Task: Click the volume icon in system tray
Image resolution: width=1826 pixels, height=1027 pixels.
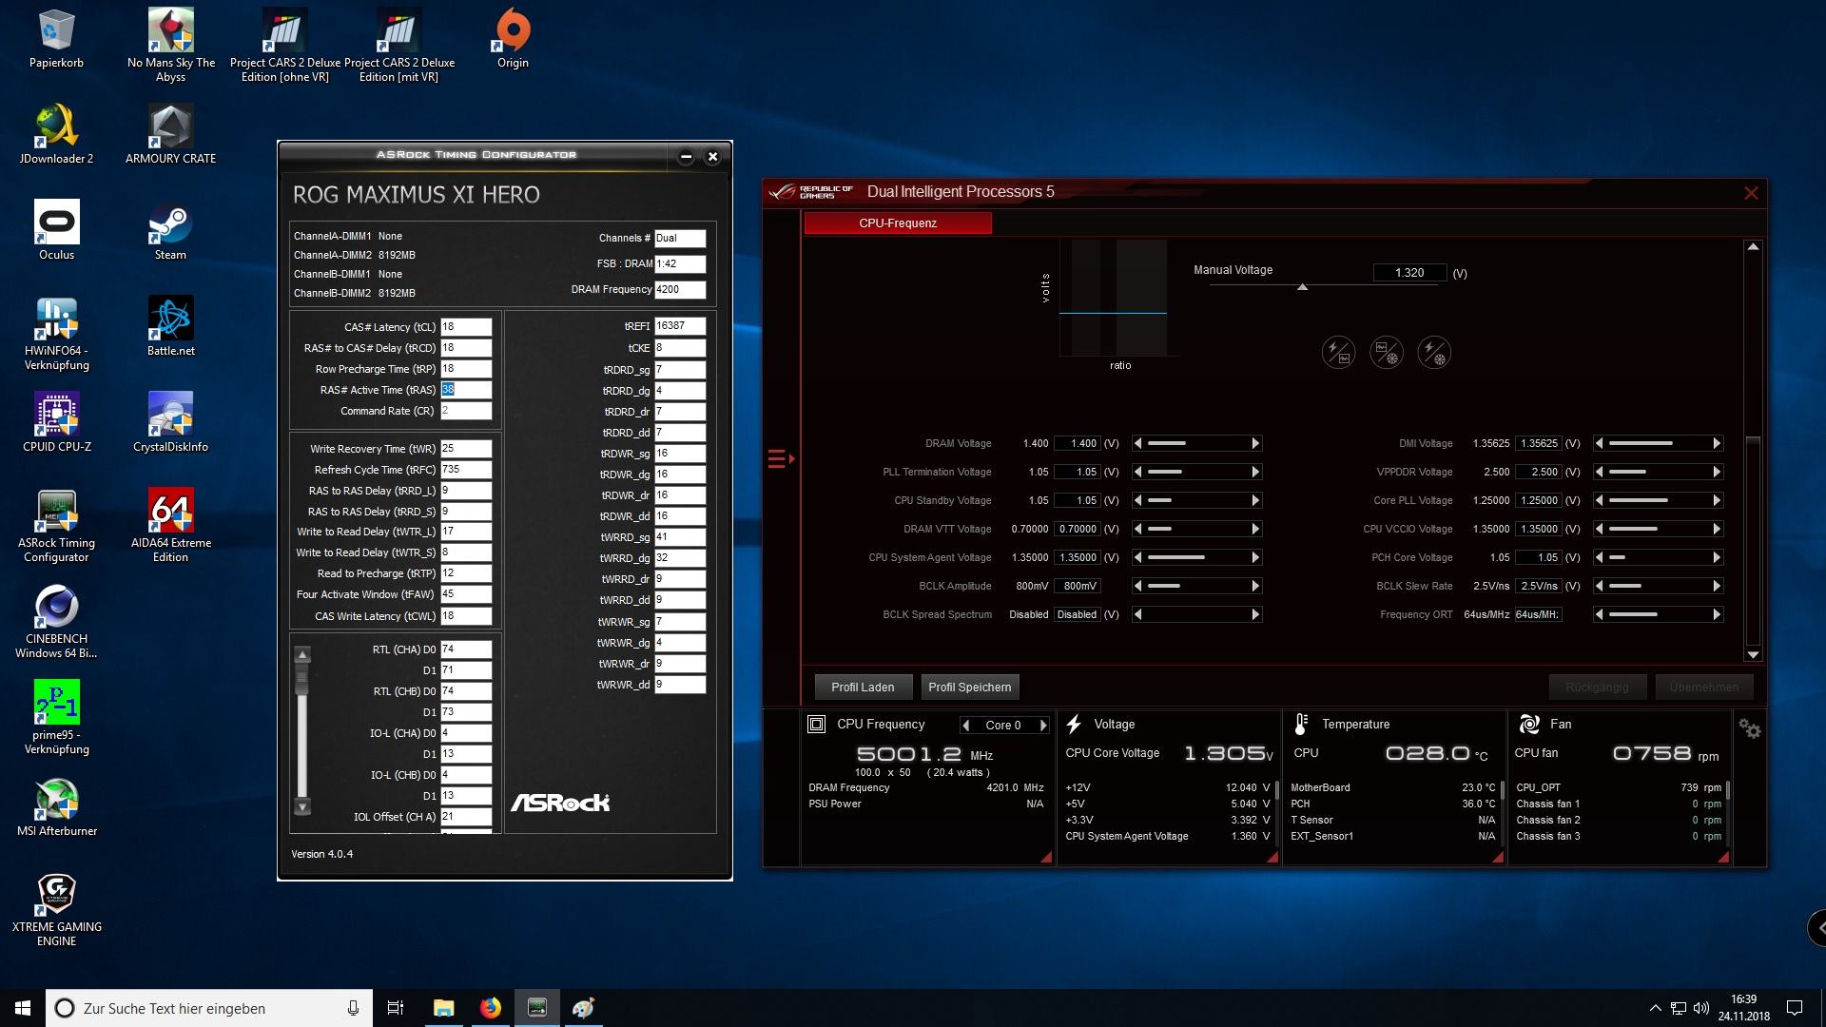Action: tap(1701, 1008)
